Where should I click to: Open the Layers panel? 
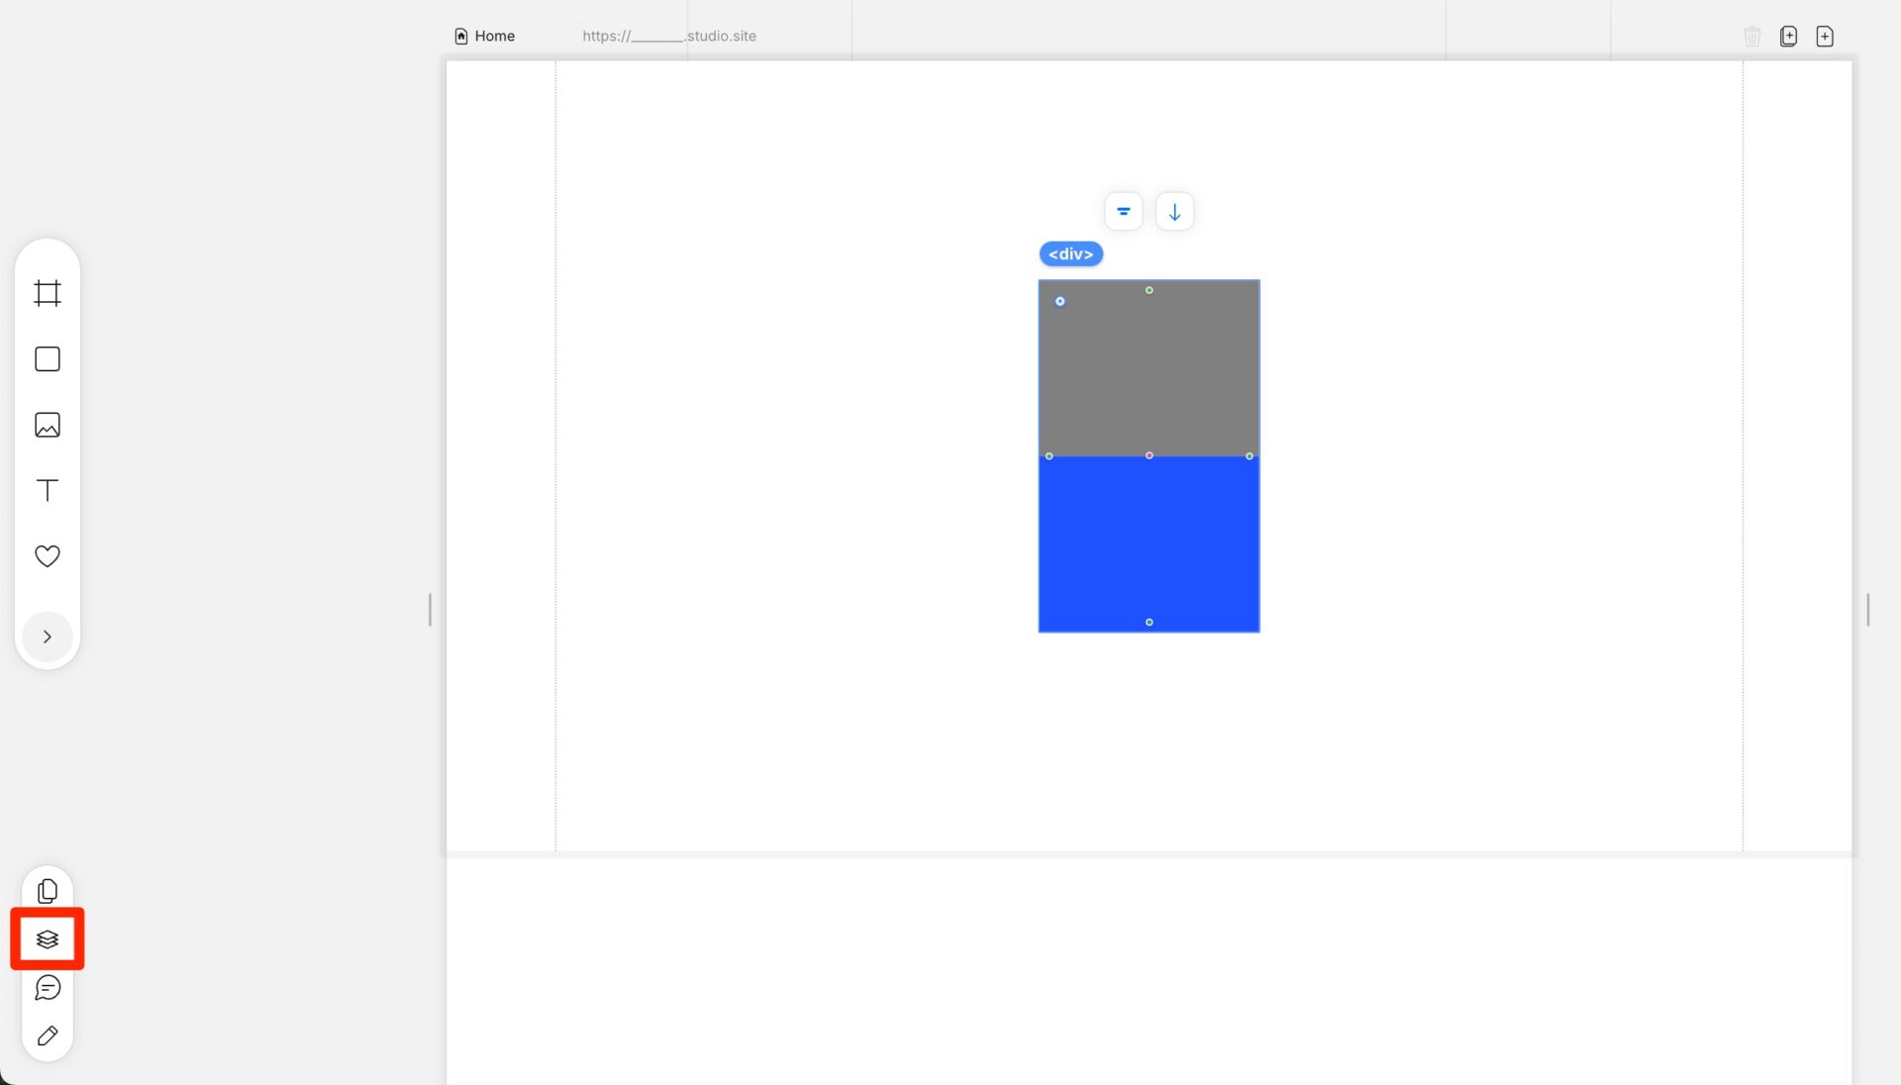coord(48,938)
